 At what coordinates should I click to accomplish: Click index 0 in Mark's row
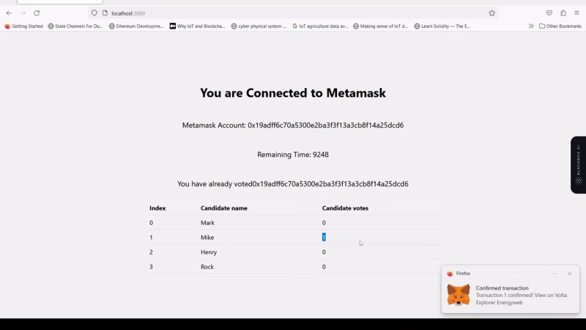pyautogui.click(x=151, y=223)
